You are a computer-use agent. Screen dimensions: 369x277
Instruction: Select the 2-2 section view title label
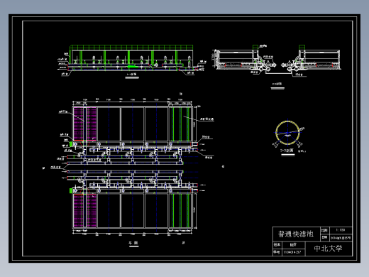(277, 84)
